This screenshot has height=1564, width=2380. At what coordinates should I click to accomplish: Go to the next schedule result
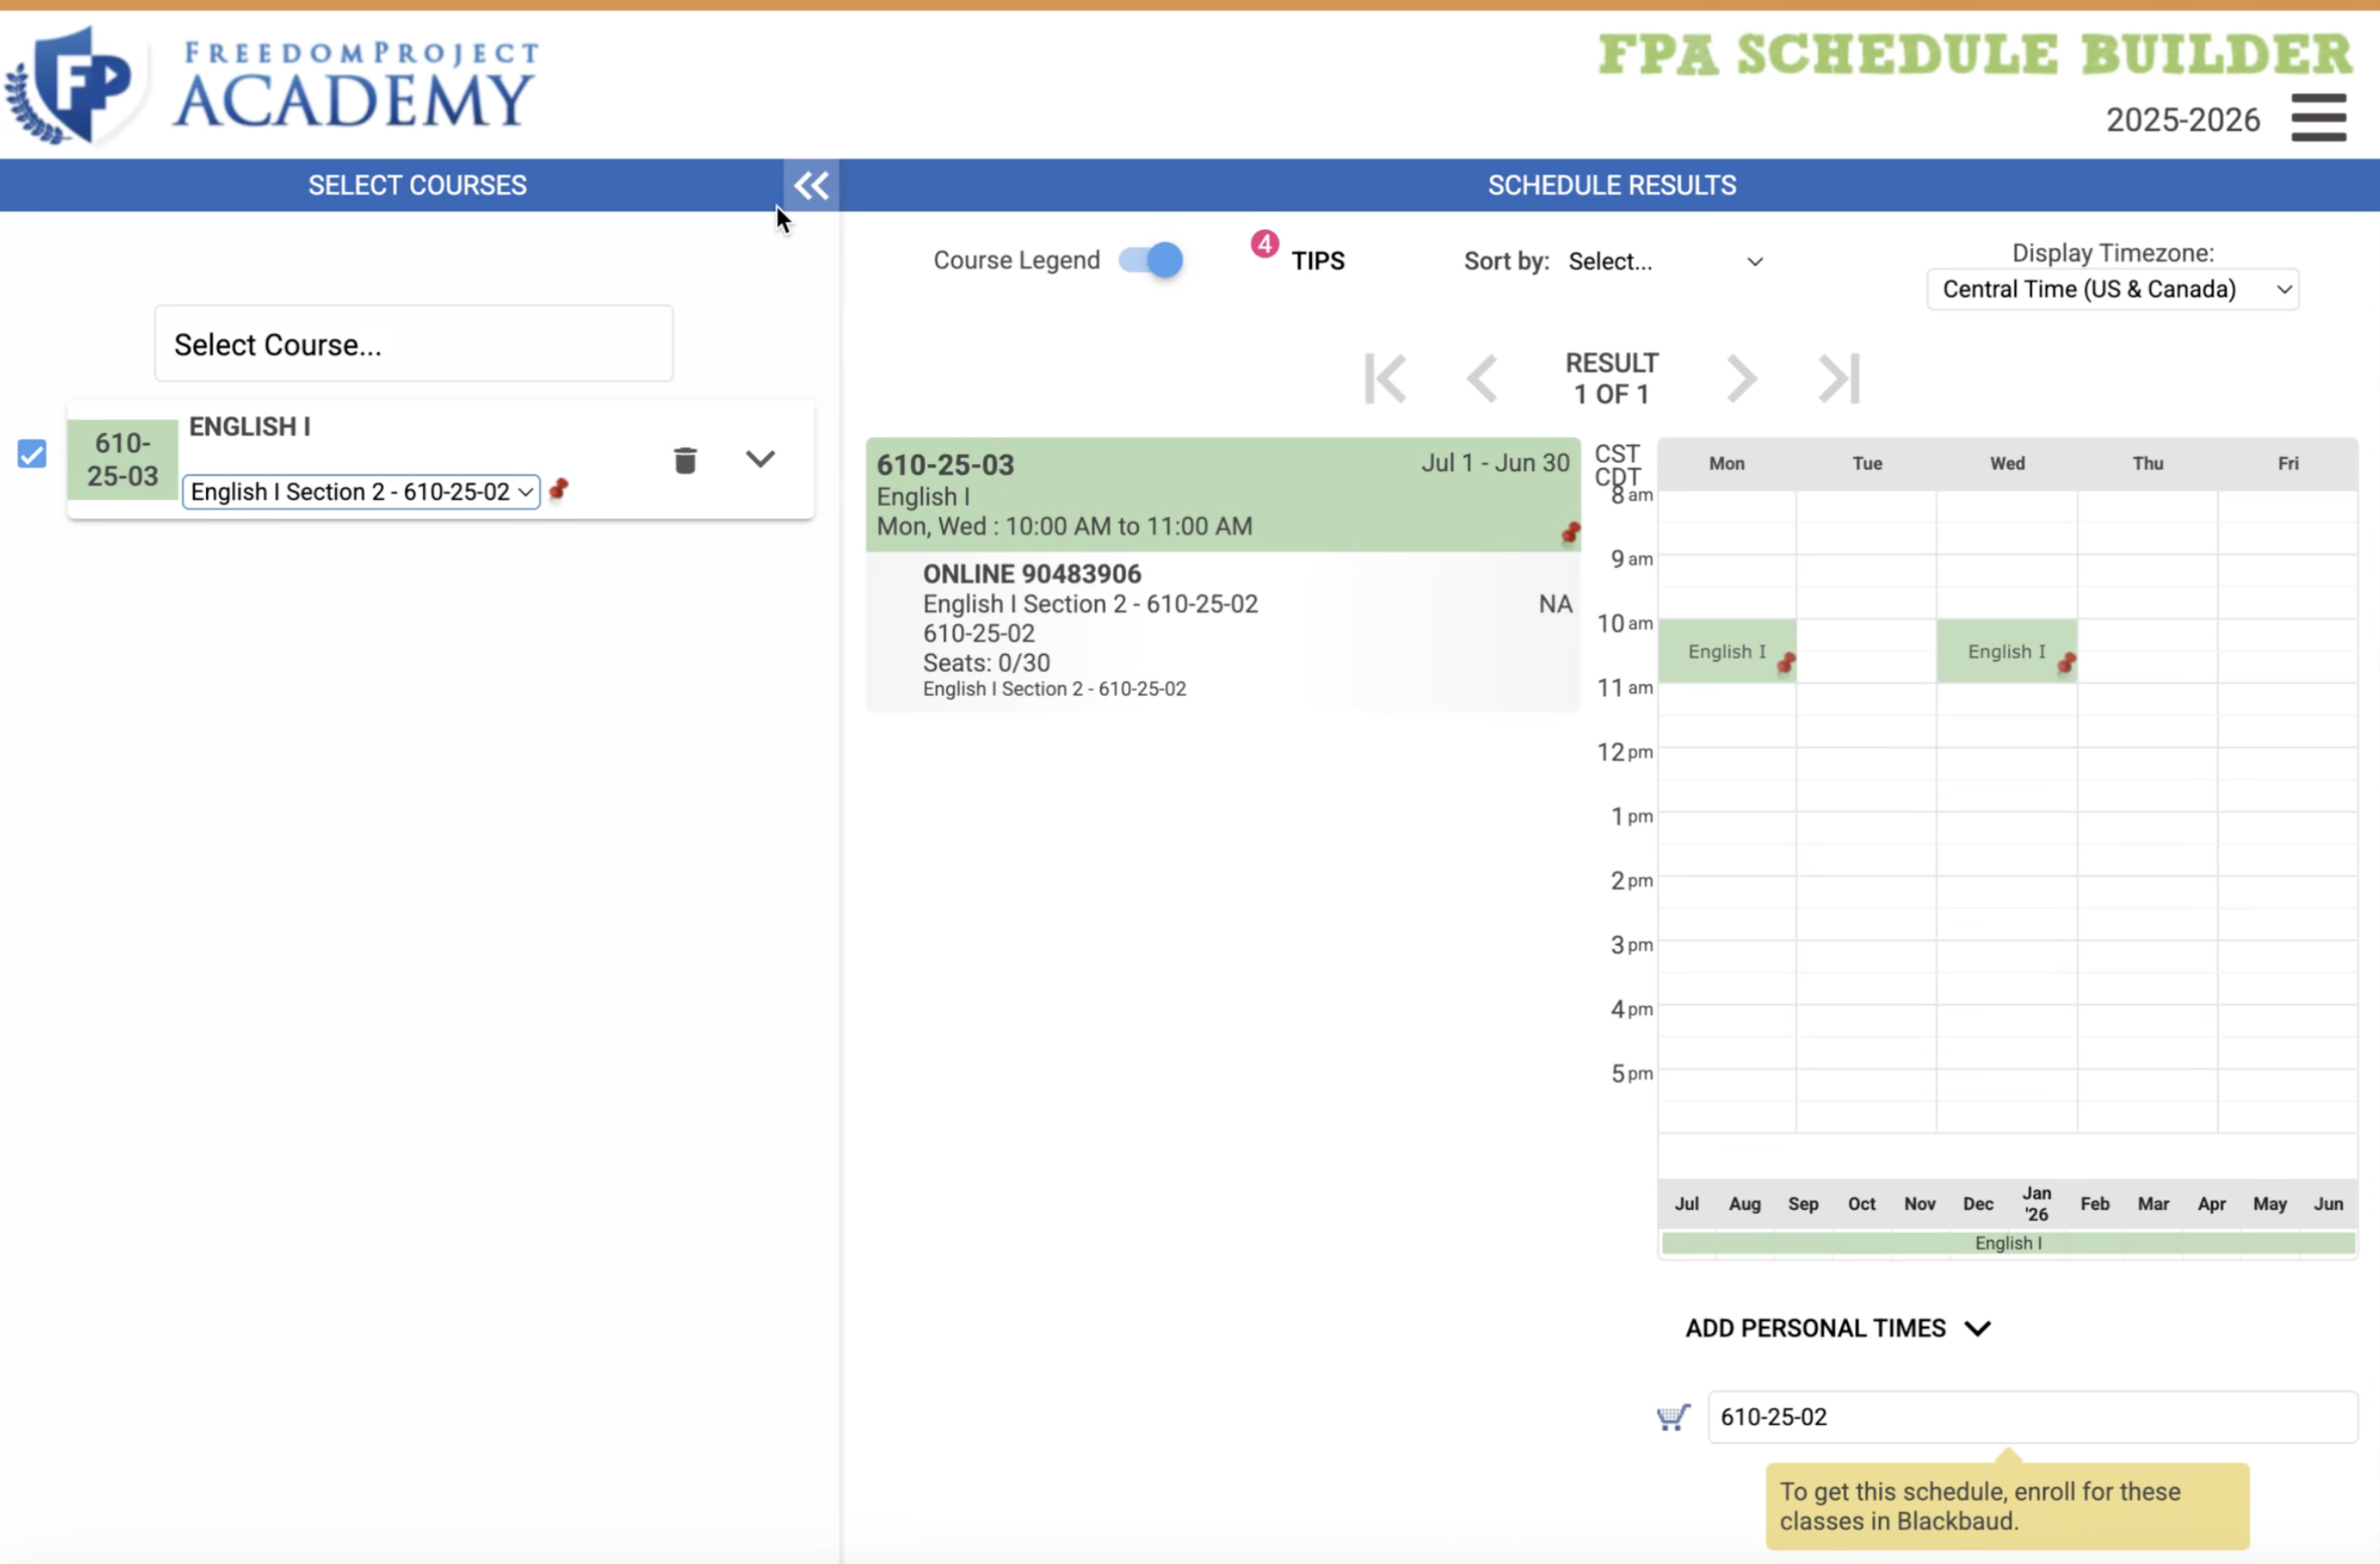1741,379
